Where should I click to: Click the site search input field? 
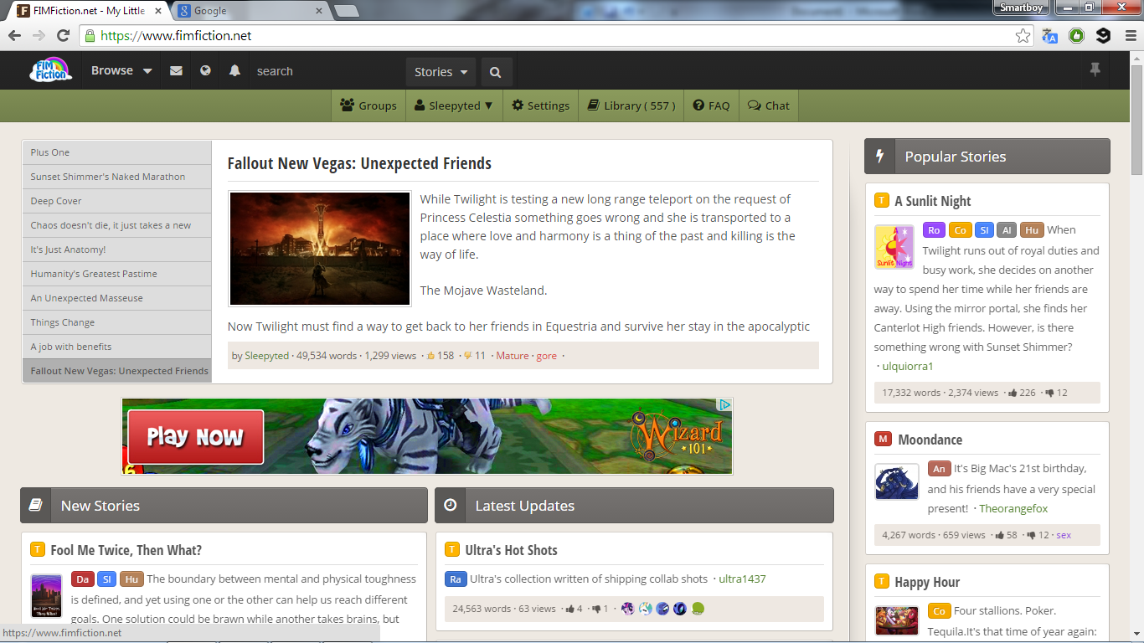click(327, 71)
